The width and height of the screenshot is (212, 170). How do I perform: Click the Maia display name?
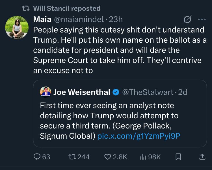coord(42,19)
